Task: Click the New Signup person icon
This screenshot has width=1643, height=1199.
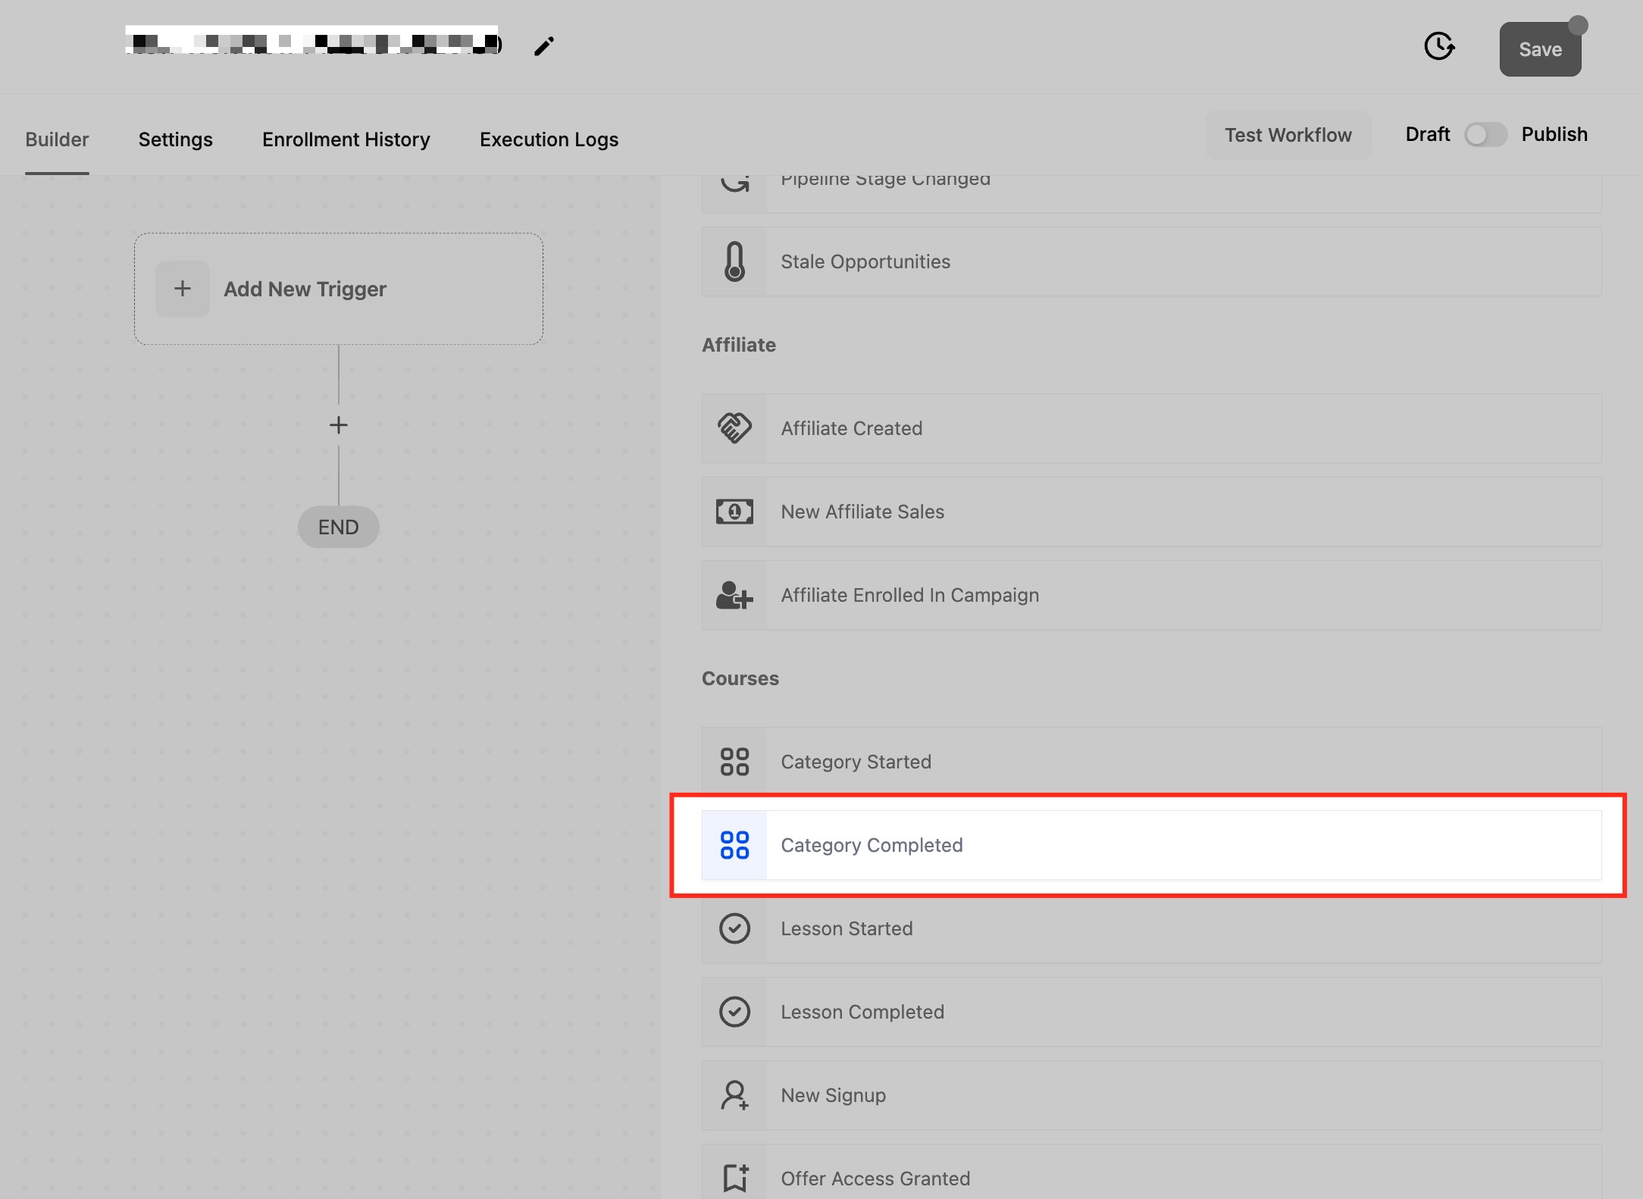Action: [x=734, y=1095]
